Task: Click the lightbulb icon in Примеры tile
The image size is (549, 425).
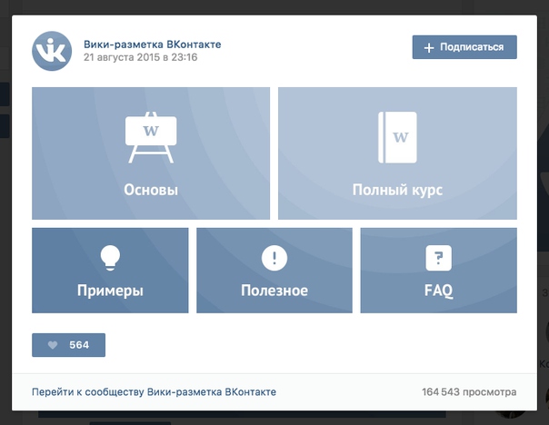Action: 110,258
